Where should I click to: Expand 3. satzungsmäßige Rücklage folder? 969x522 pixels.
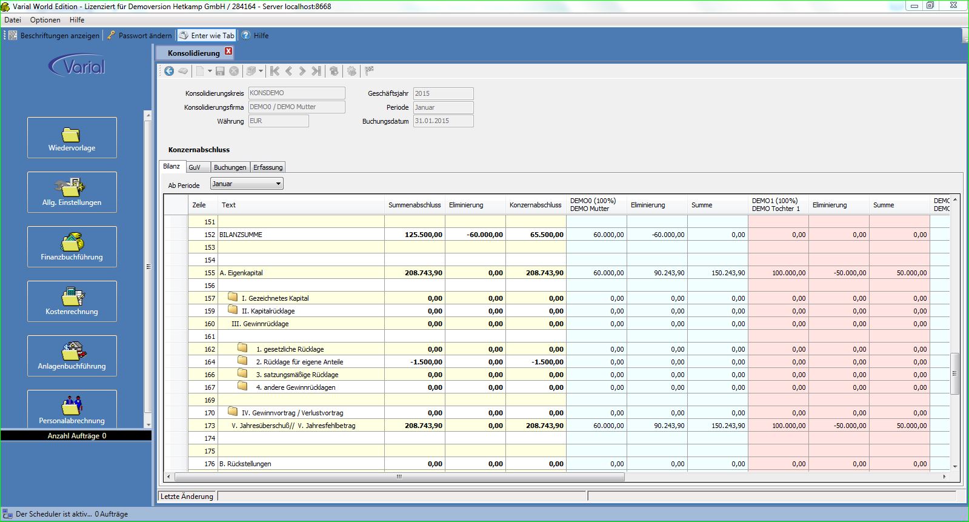click(x=243, y=373)
